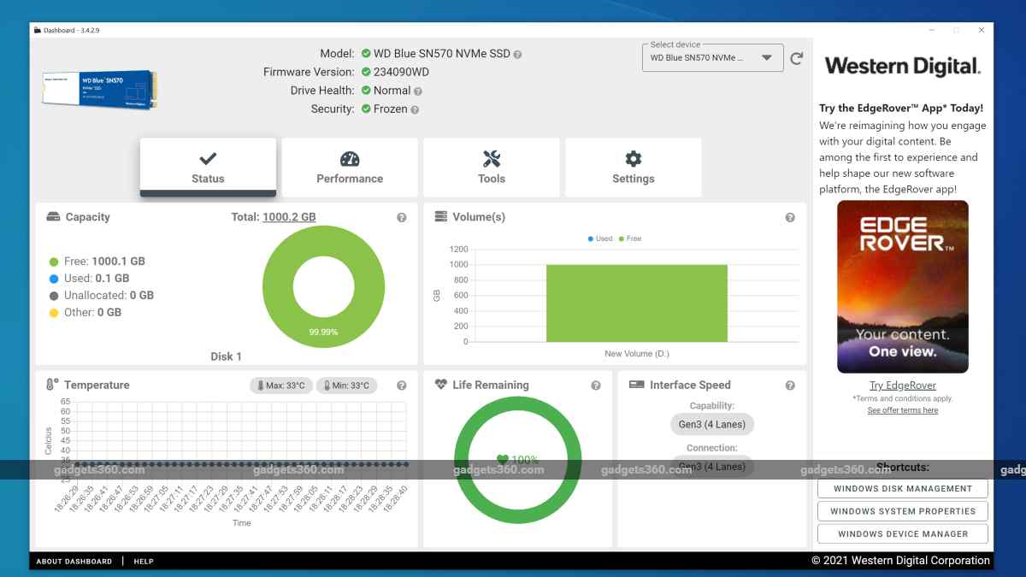Show help for the Temperature panel

[x=402, y=386]
